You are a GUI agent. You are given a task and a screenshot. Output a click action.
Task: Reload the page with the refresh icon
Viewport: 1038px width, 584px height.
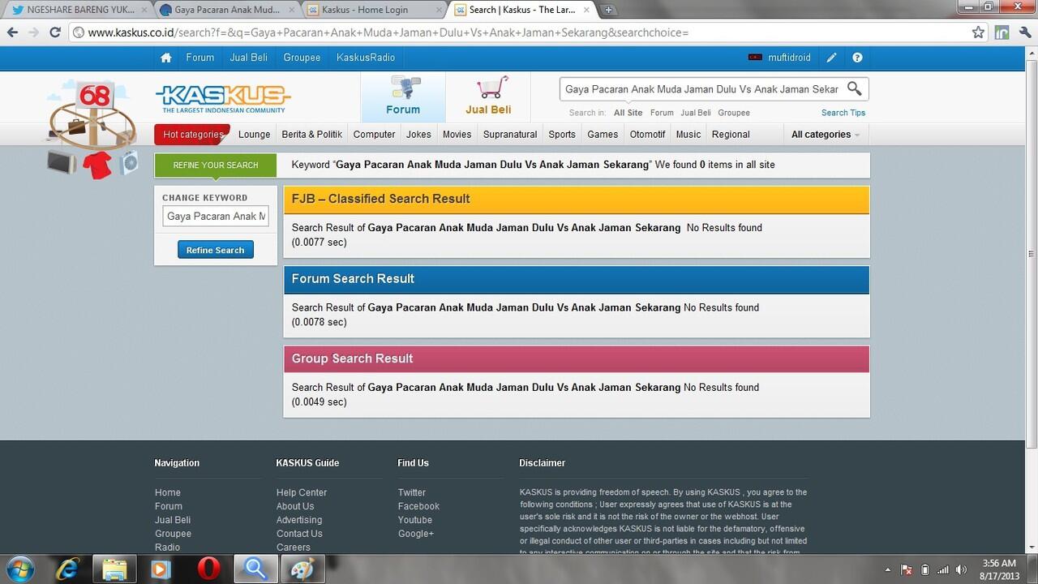(x=54, y=32)
